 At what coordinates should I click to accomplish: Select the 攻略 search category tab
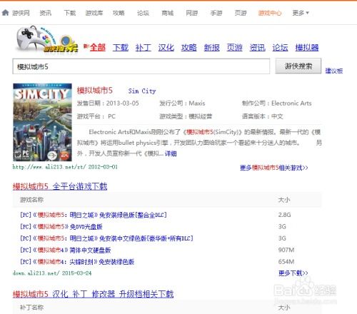[189, 48]
